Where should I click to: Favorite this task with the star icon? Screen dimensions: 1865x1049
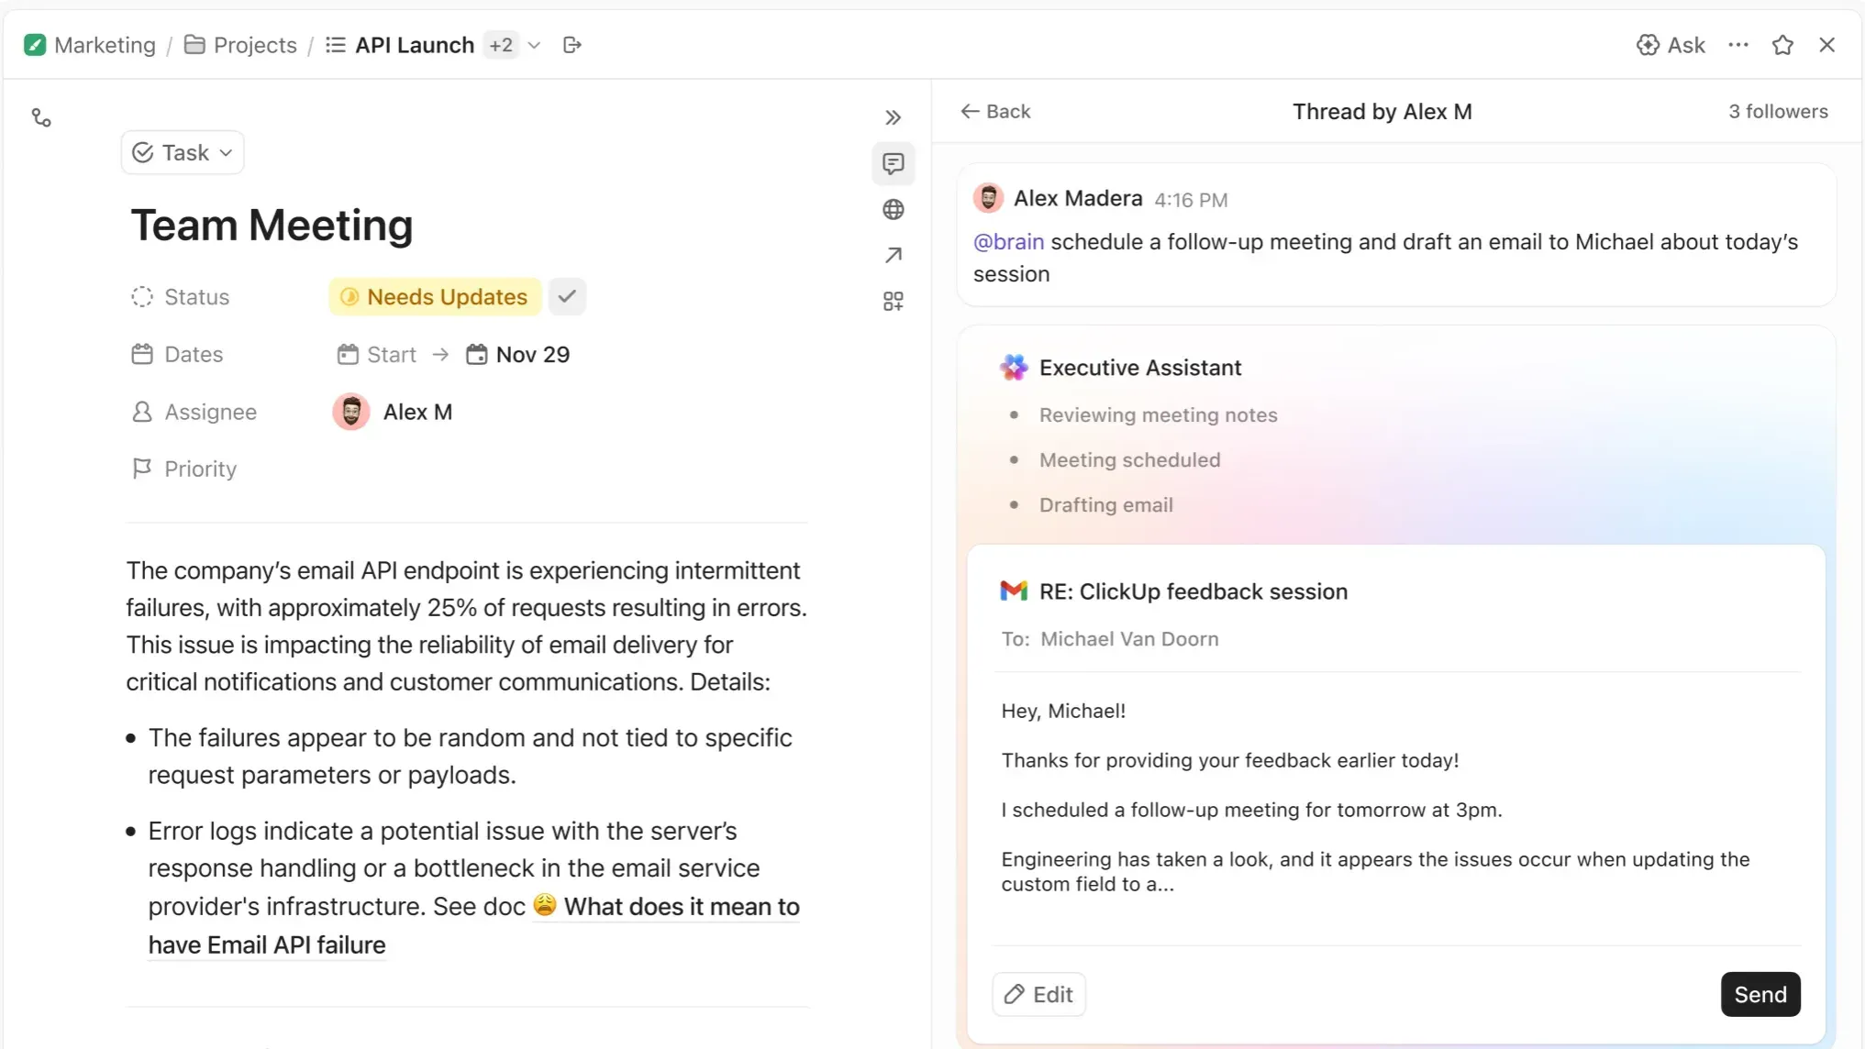coord(1782,45)
